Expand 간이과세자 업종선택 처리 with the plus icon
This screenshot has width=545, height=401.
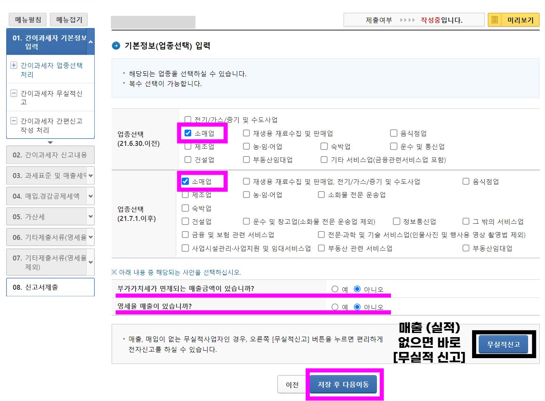(14, 65)
